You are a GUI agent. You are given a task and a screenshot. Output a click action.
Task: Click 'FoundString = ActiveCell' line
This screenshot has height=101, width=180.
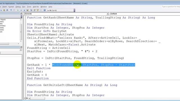(48, 48)
